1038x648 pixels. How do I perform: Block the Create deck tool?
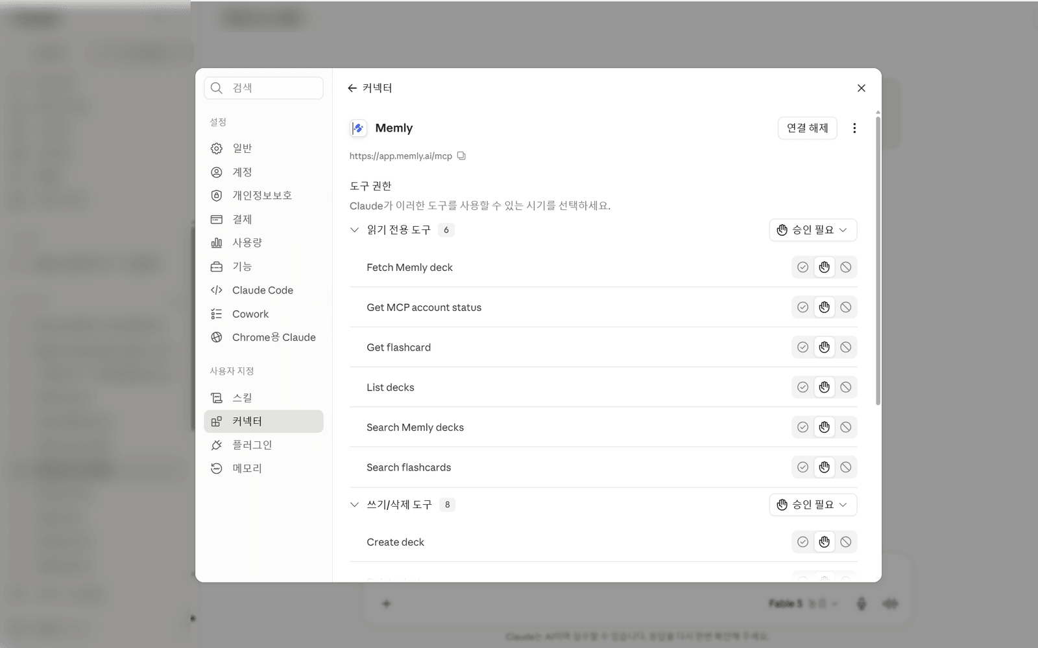tap(846, 542)
